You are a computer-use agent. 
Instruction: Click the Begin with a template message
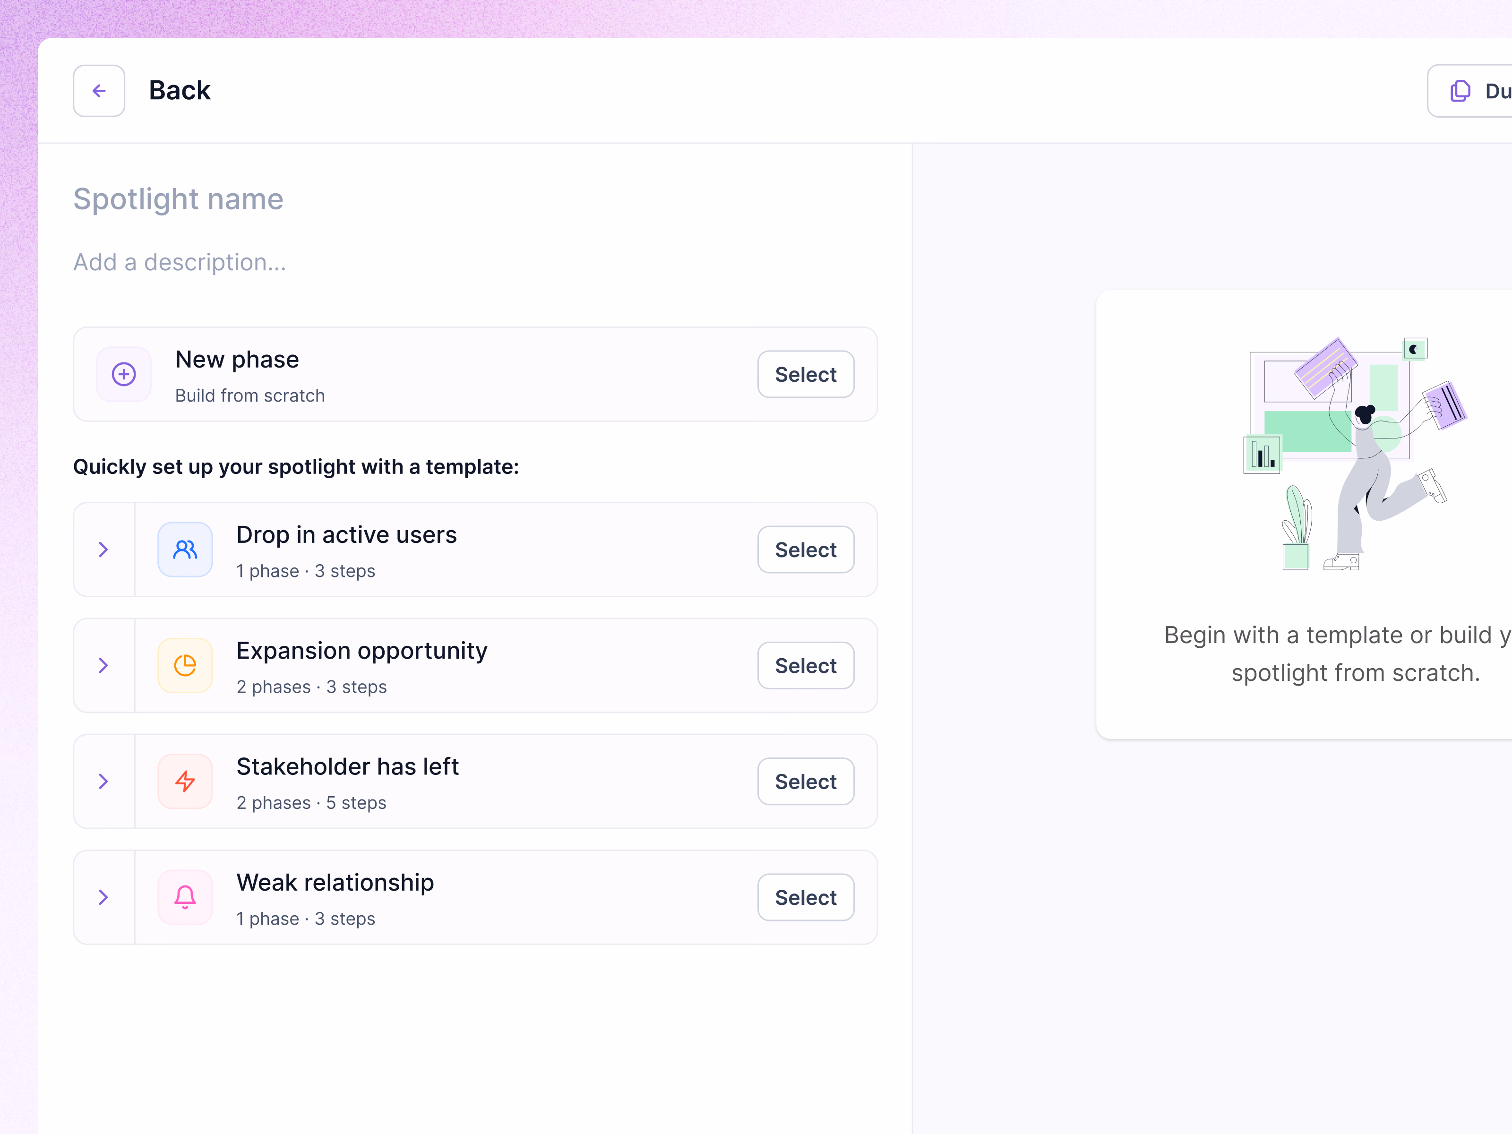pos(1339,654)
